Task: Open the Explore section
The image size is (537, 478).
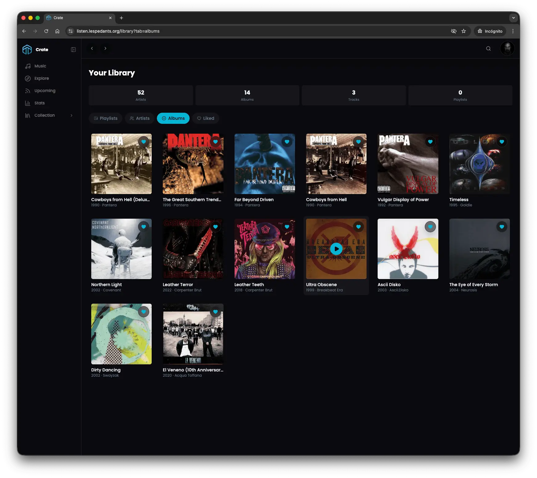Action: coord(42,78)
